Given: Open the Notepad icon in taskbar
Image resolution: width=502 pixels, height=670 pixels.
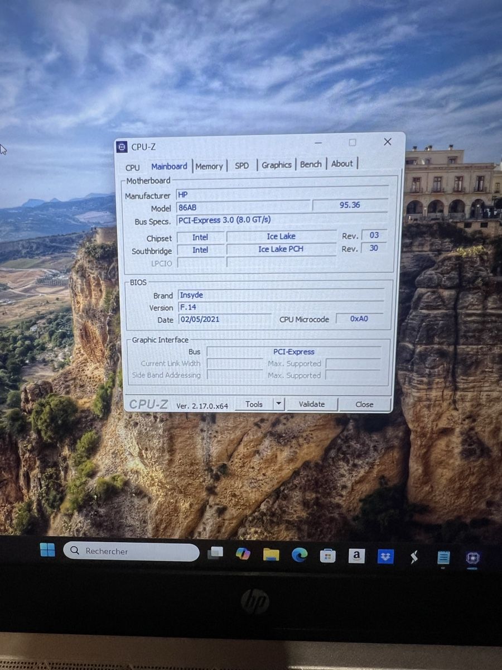Looking at the screenshot, I should [x=443, y=557].
